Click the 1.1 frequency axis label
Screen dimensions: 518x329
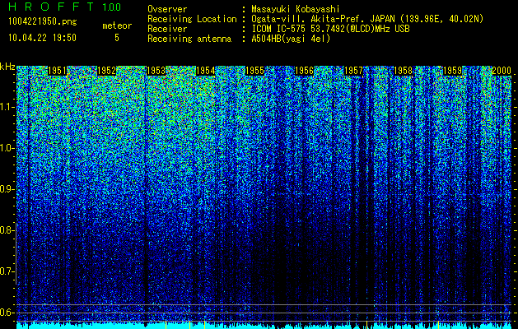[7, 107]
